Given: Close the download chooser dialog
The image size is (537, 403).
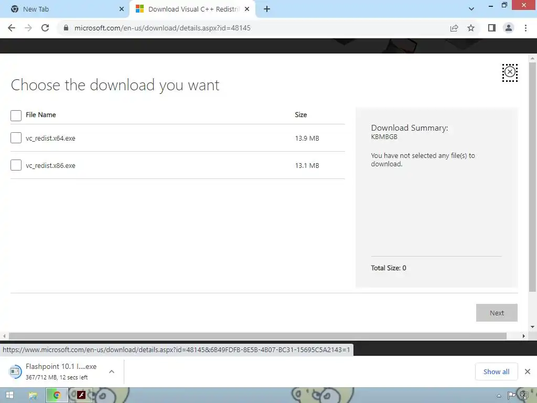Looking at the screenshot, I should 510,72.
